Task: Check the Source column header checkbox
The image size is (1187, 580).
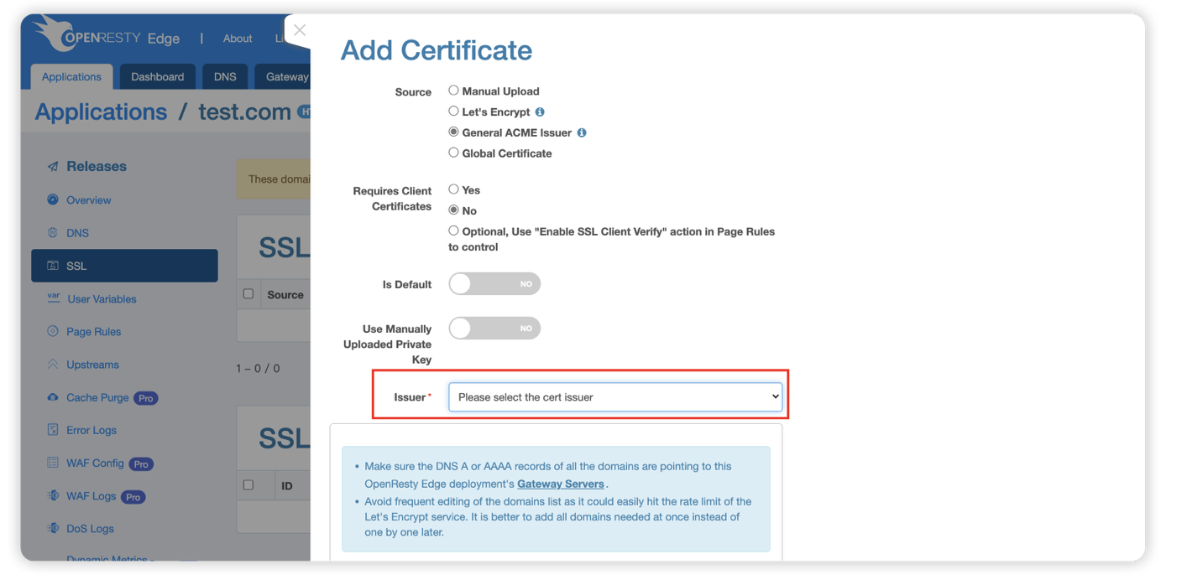Action: [248, 294]
